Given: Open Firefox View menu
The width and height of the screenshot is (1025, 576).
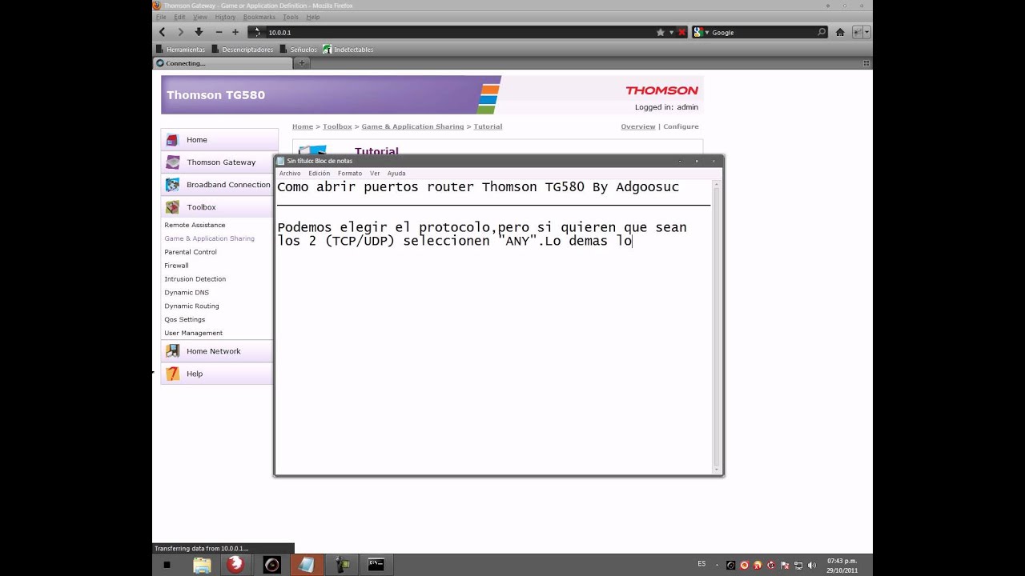Looking at the screenshot, I should (x=200, y=17).
